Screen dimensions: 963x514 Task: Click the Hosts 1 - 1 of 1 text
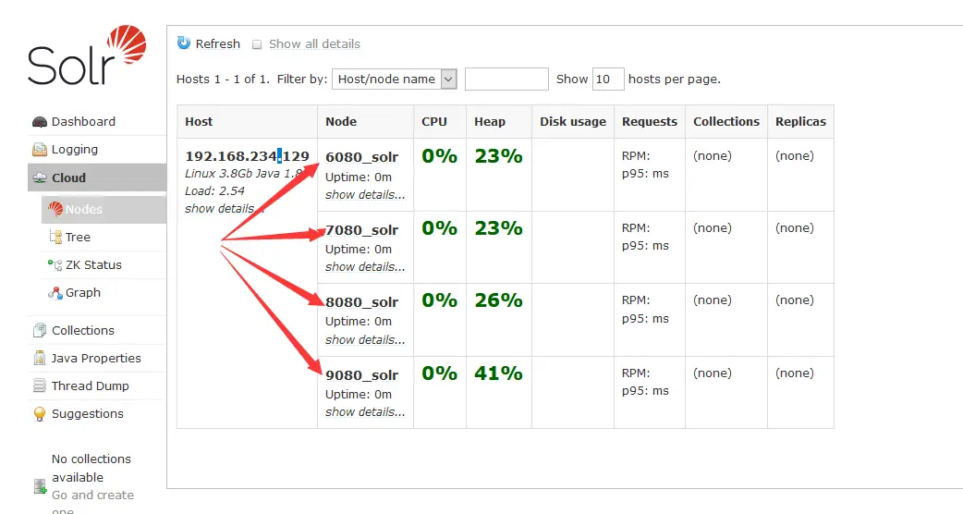(223, 79)
